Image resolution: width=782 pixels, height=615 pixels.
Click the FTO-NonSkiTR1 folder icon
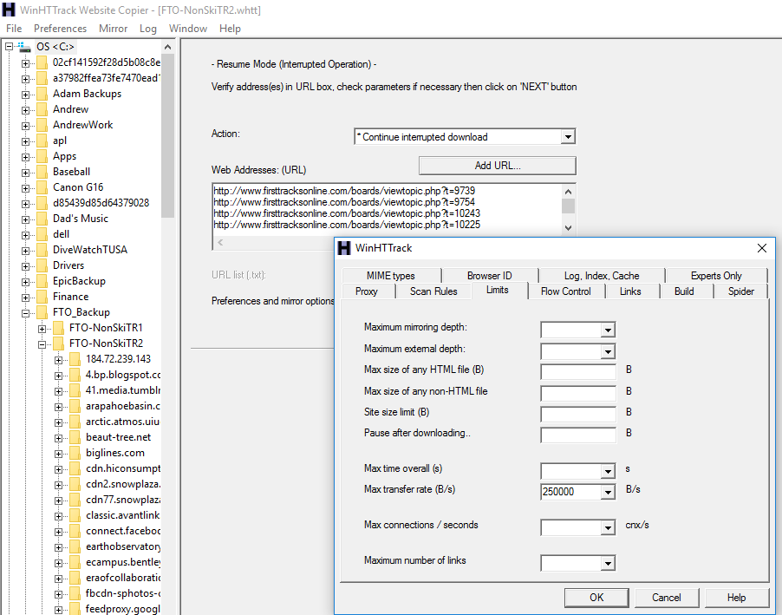[x=58, y=328]
